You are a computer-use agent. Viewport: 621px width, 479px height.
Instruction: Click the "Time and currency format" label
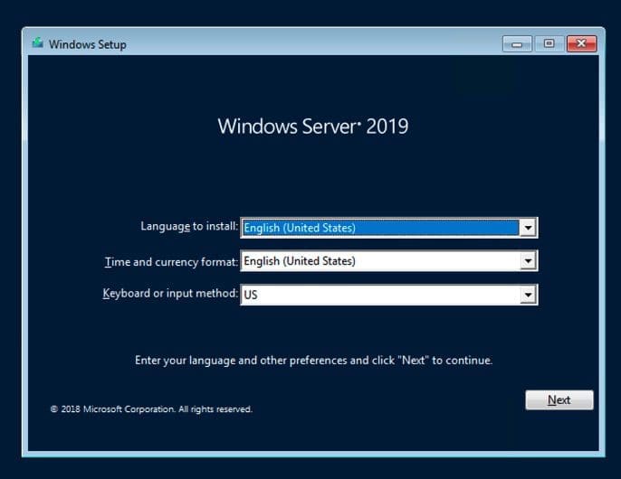(171, 261)
